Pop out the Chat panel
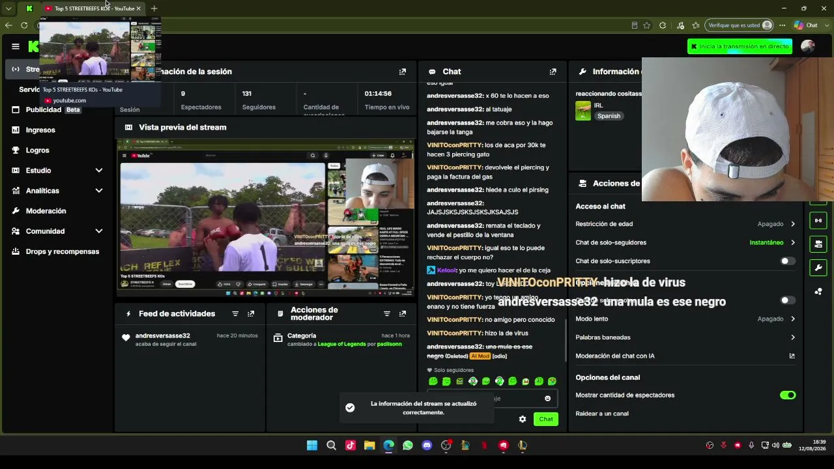This screenshot has width=834, height=469. coord(553,72)
